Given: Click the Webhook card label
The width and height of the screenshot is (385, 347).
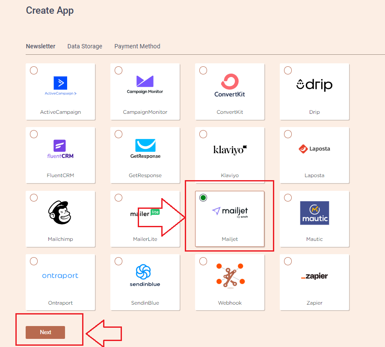Looking at the screenshot, I should 230,303.
